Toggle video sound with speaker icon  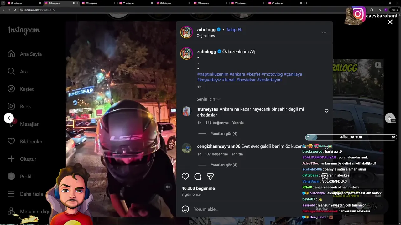click(x=168, y=187)
